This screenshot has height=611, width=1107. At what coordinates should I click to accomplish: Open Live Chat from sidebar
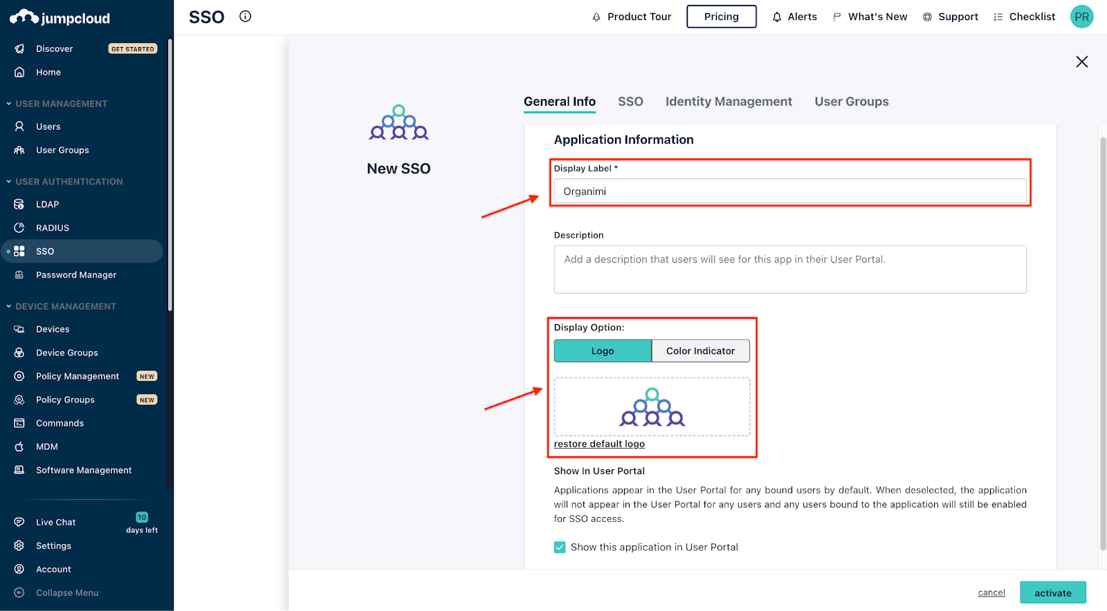(55, 523)
